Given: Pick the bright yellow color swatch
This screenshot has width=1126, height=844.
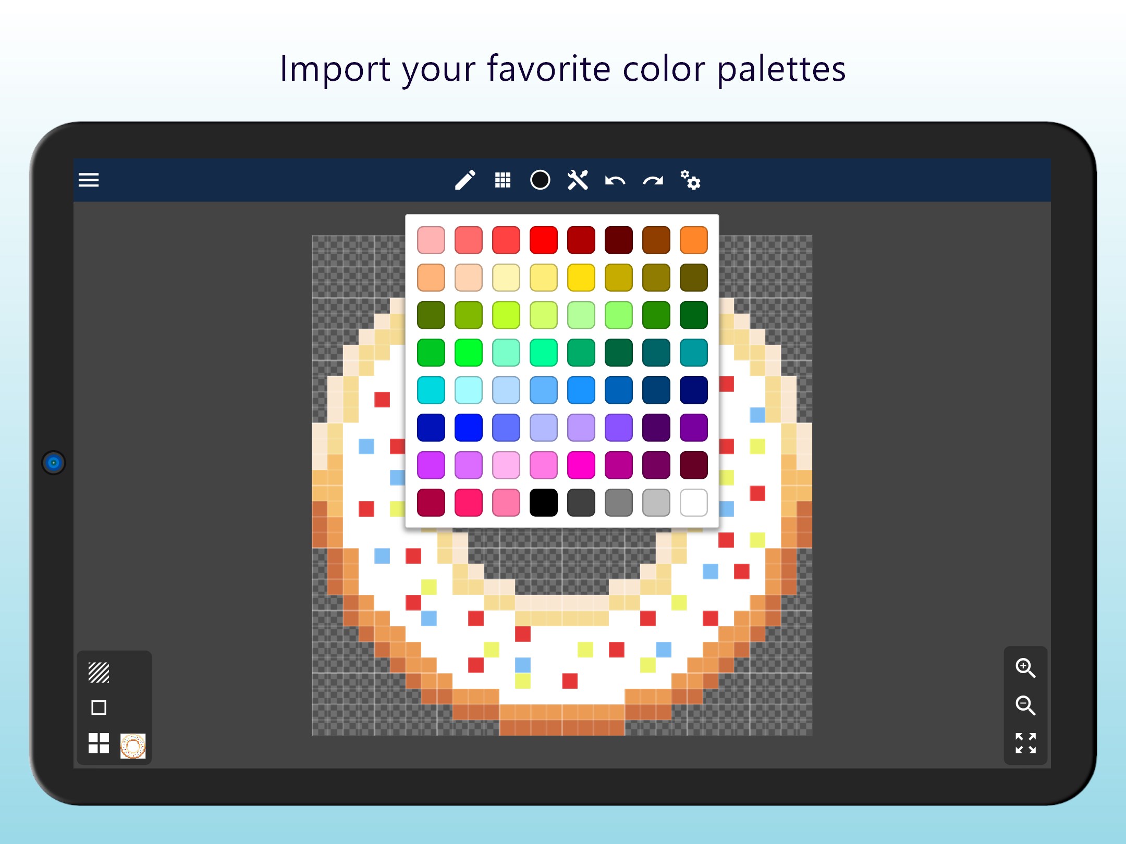Looking at the screenshot, I should (x=581, y=278).
